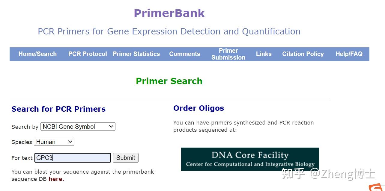The width and height of the screenshot is (385, 191).
Task: Open the Help/FAQ page
Action: (x=349, y=54)
